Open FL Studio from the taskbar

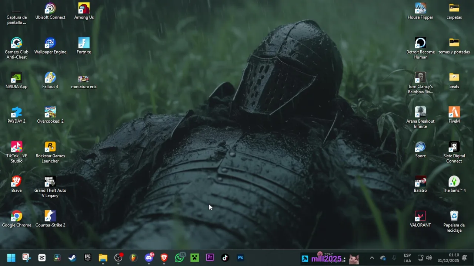click(133, 258)
